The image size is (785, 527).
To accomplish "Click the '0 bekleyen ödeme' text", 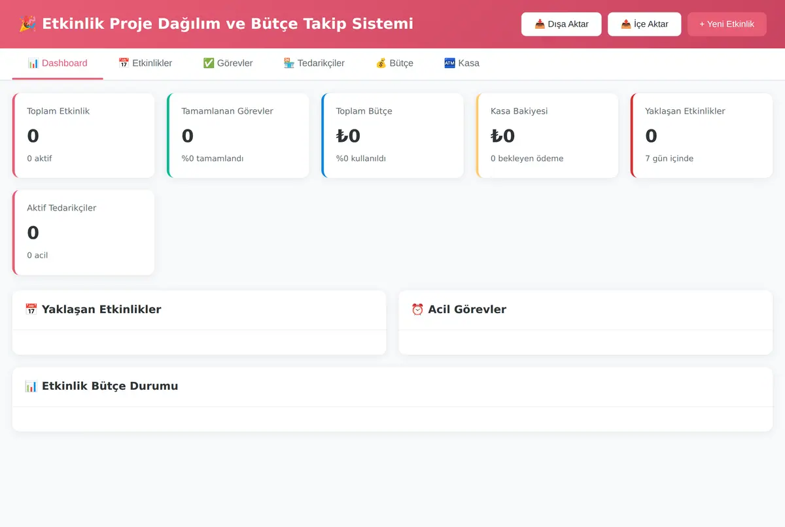I will 527,158.
